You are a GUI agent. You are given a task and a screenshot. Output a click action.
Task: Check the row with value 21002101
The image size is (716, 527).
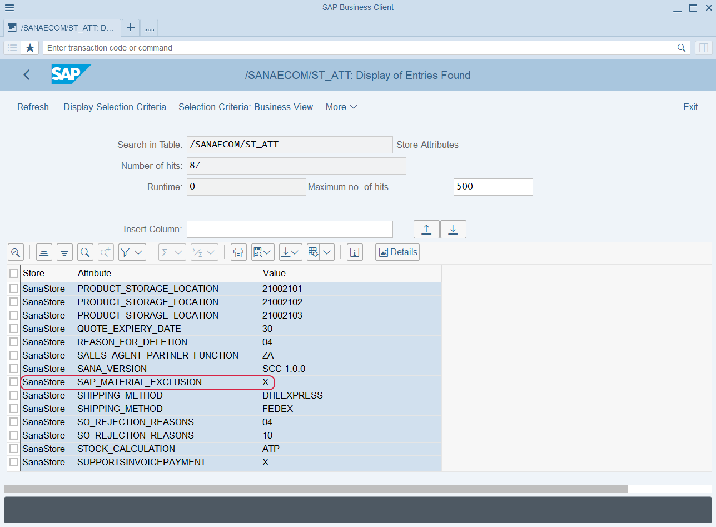pos(14,289)
